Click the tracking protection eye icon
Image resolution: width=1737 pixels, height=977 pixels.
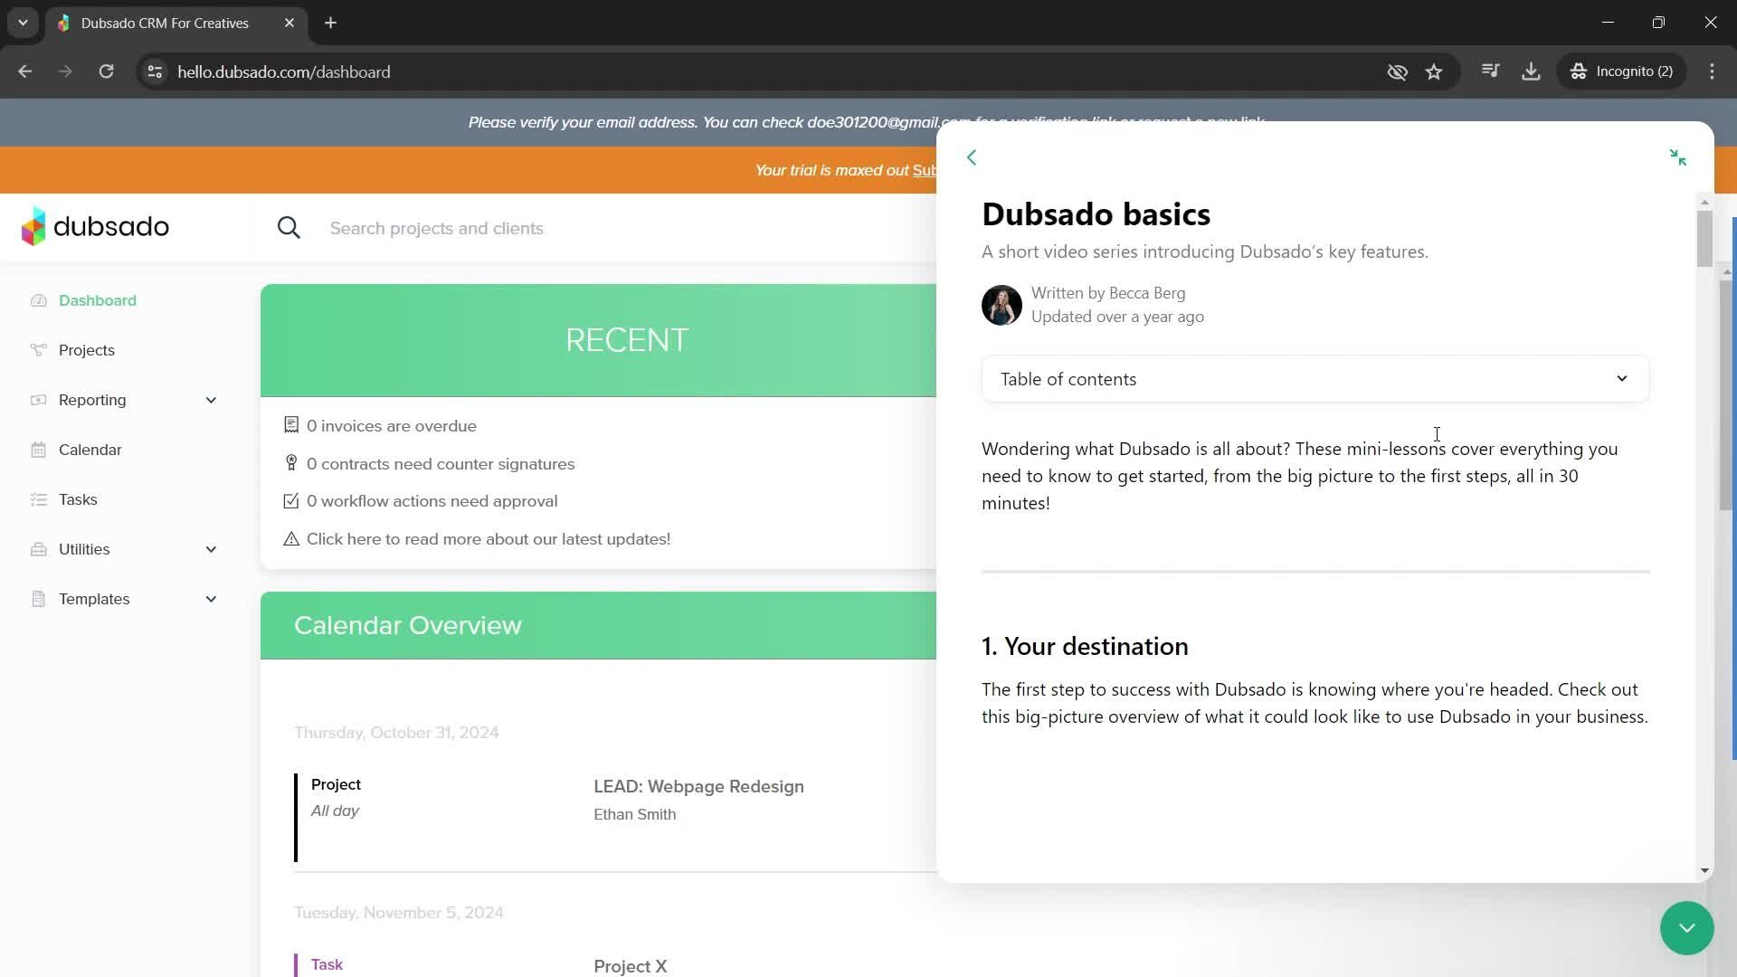pyautogui.click(x=1398, y=71)
